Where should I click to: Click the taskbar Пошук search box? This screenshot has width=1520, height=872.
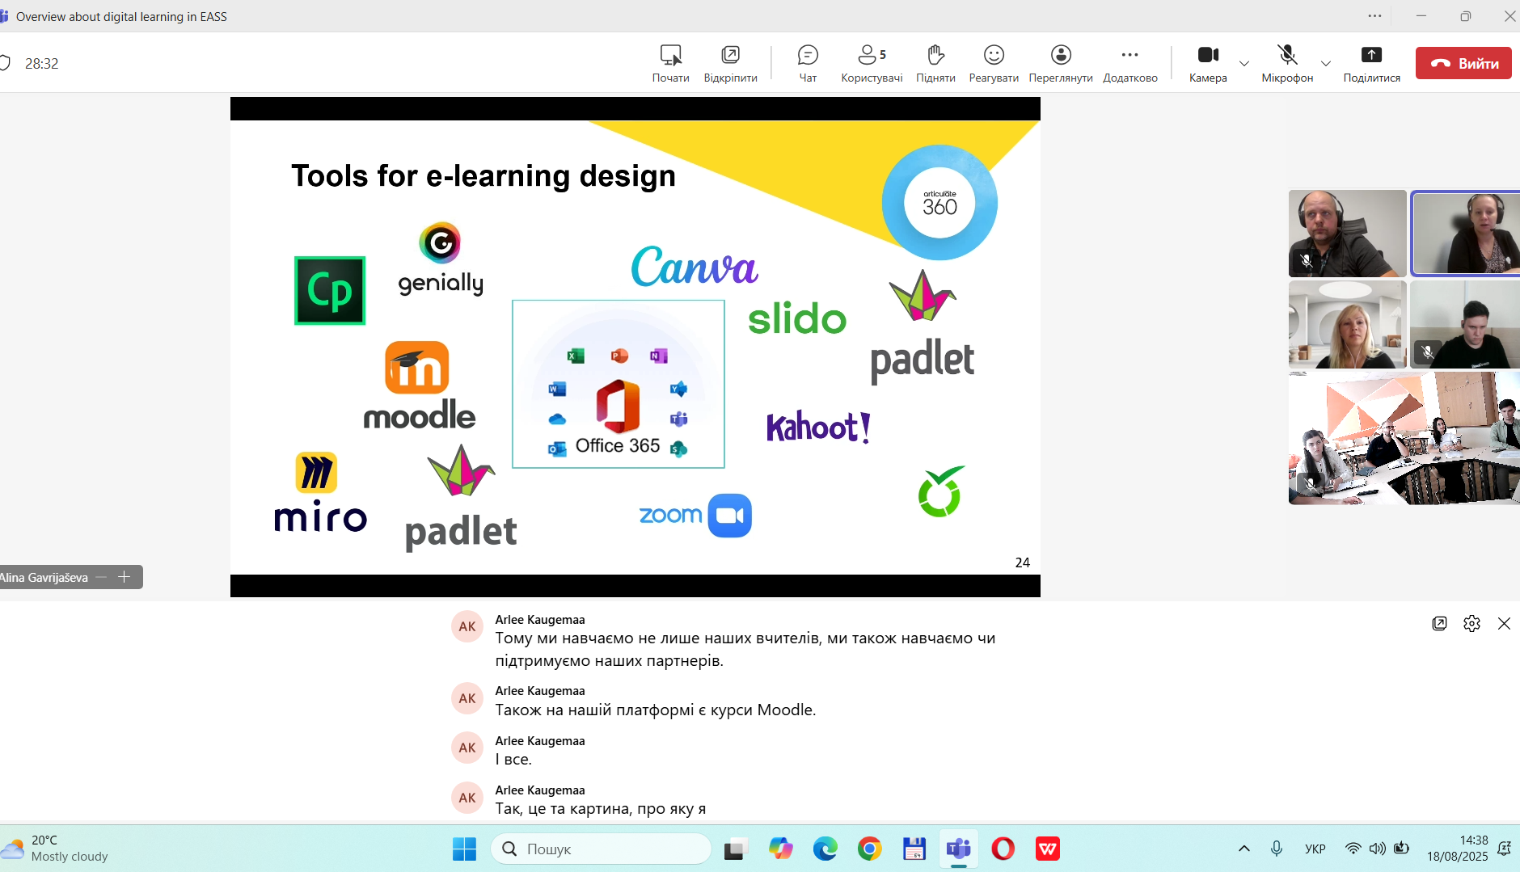[x=601, y=849]
